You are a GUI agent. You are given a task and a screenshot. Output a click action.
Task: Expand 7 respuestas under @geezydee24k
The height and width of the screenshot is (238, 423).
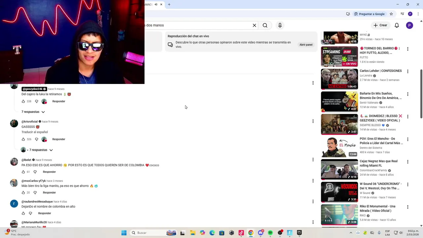point(33,112)
